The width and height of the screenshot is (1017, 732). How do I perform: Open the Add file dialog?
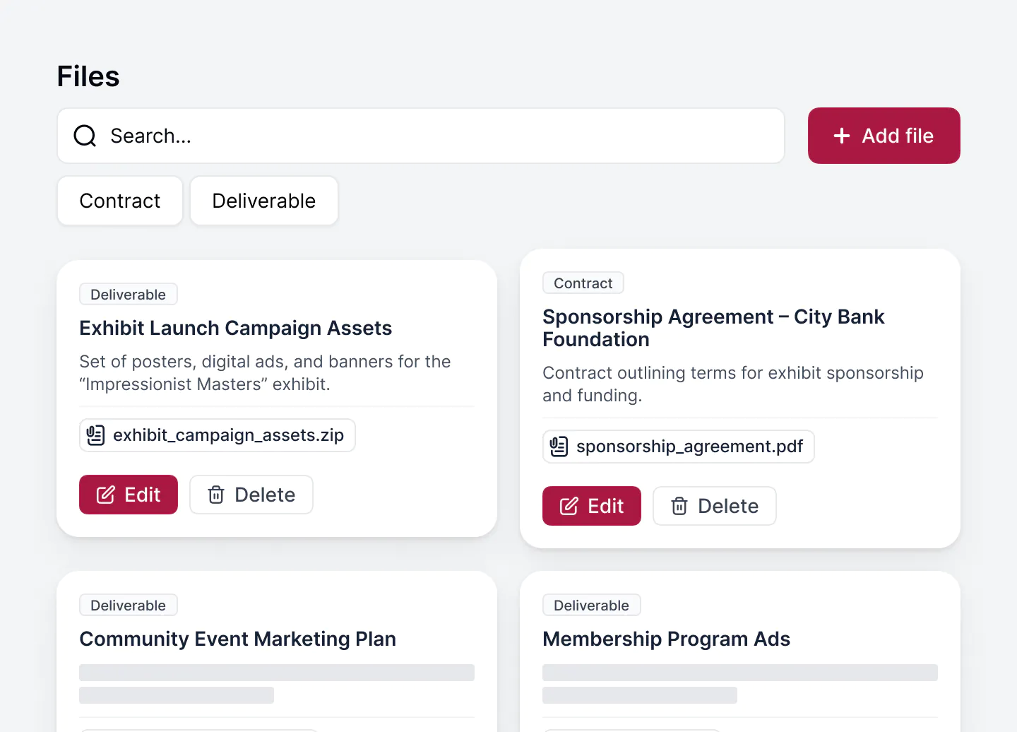click(884, 136)
